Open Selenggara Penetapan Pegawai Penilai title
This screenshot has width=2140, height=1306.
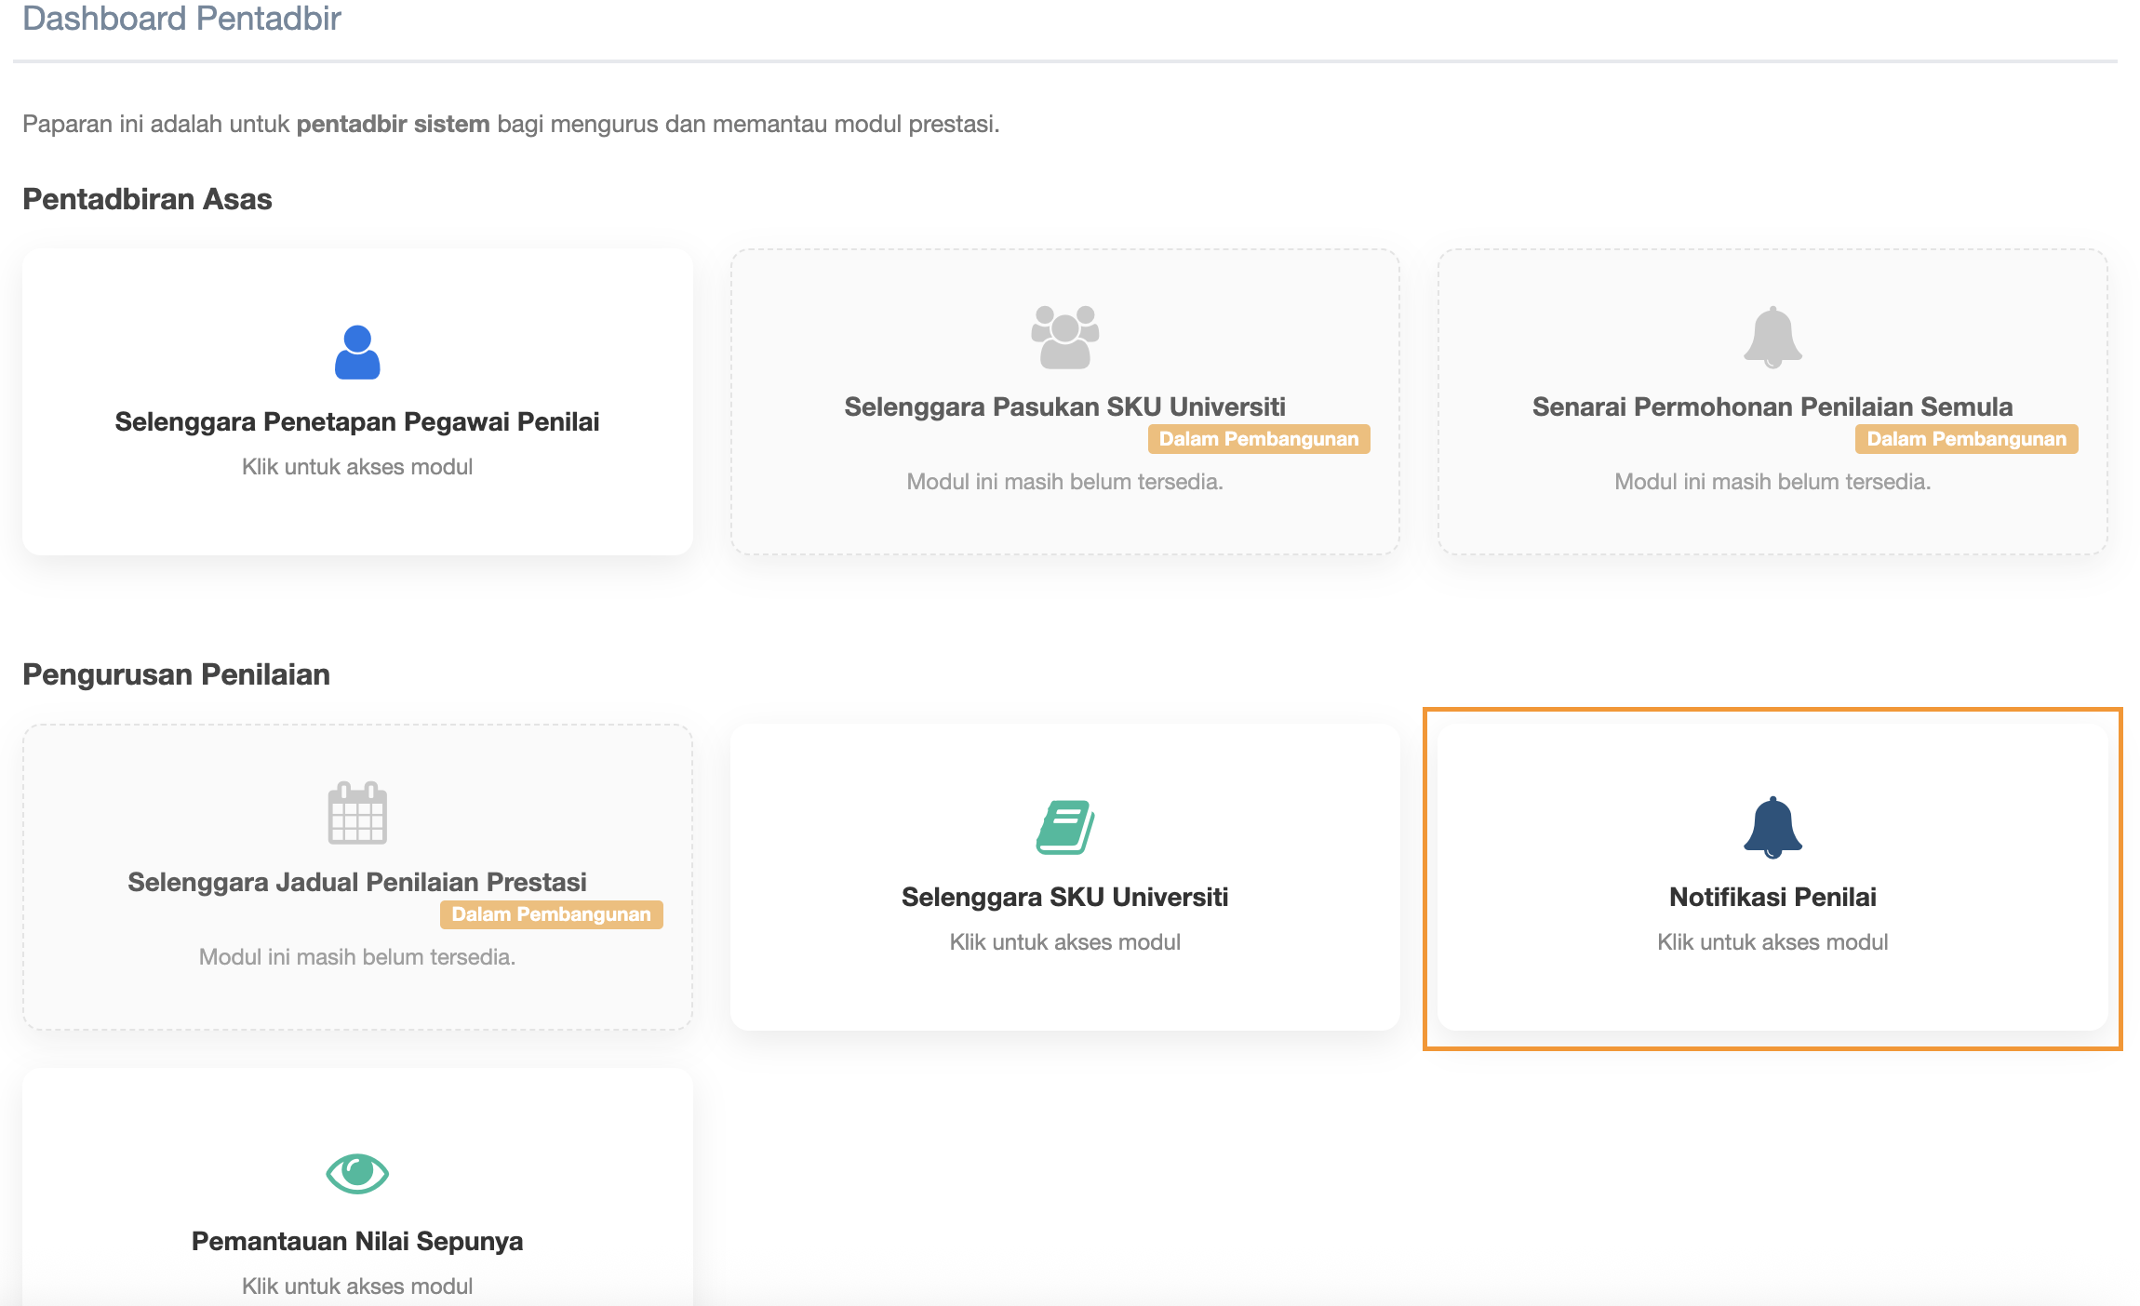click(357, 421)
